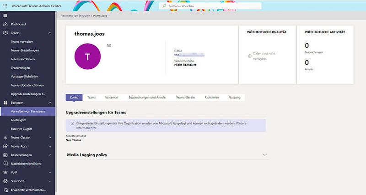Switch to the Teams-Geräte tab
Screen dimensions: 366x195
(x=185, y=97)
